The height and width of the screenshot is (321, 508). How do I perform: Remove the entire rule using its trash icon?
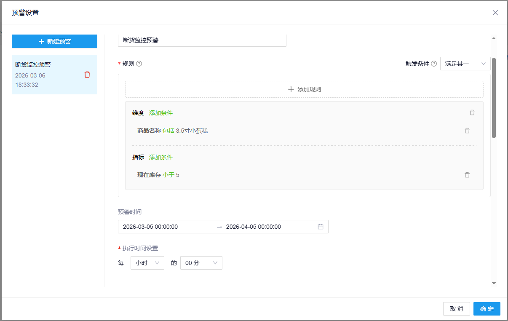tap(472, 112)
